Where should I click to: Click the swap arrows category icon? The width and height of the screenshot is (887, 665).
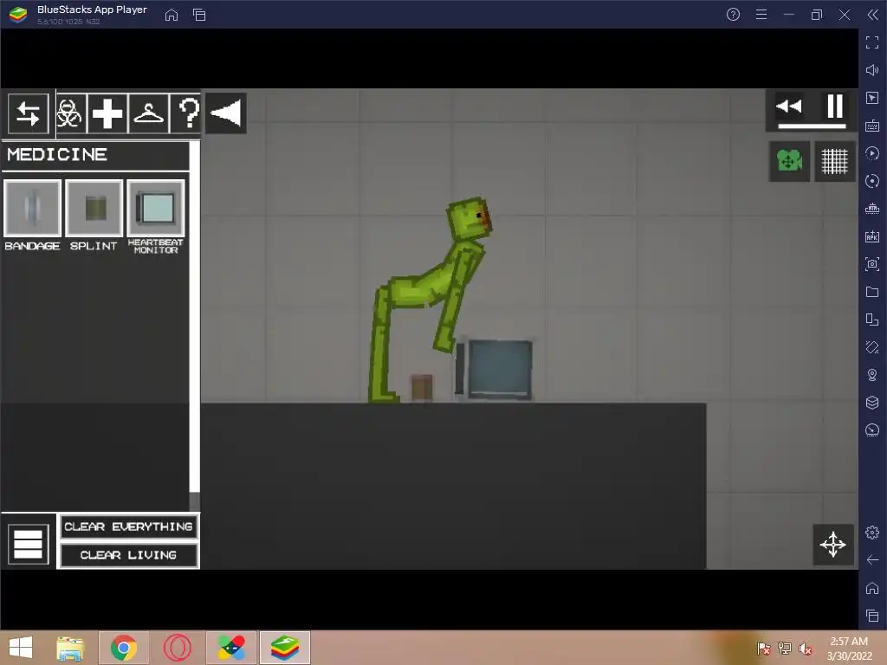tap(28, 113)
